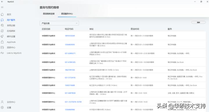Screen dimensions: 209x112
Task: Go back with the title bar arrow
Action: (2, 2)
